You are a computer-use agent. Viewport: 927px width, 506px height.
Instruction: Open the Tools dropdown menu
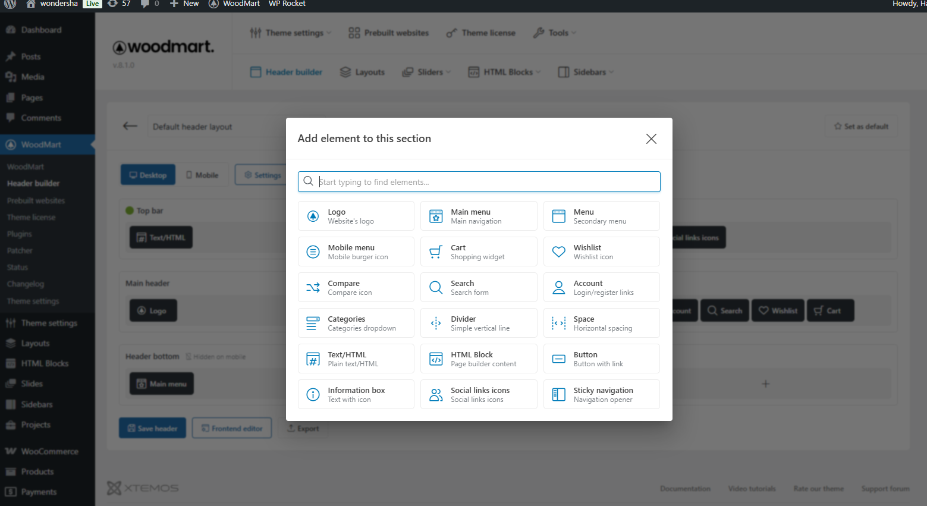tap(555, 33)
